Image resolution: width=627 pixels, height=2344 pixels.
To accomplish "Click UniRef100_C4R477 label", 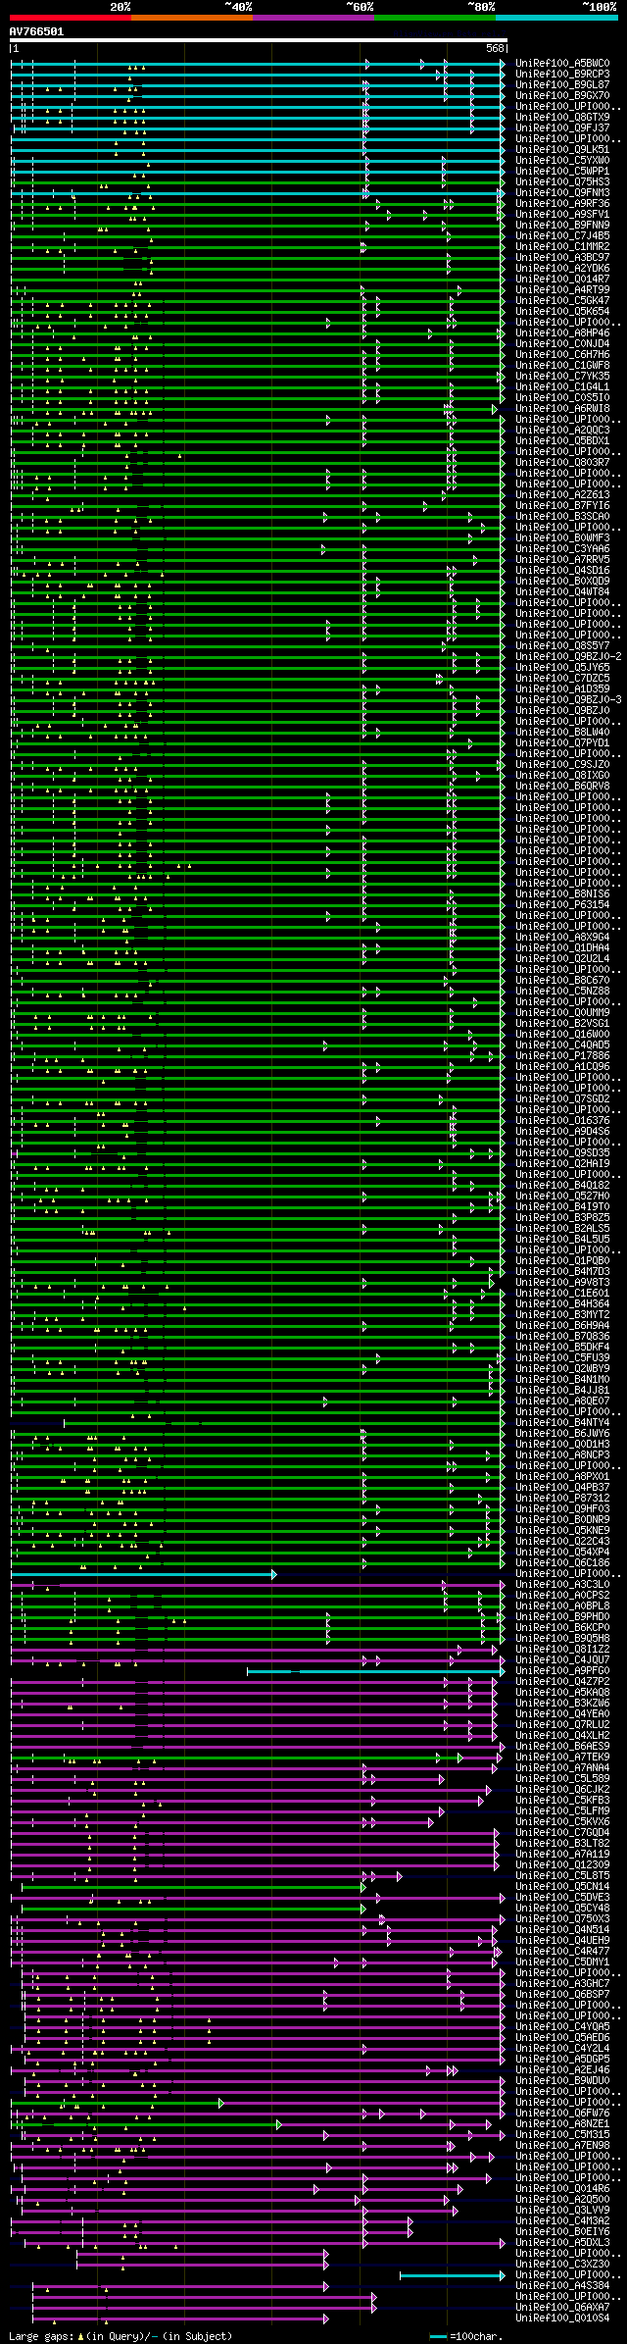I will (x=562, y=1952).
